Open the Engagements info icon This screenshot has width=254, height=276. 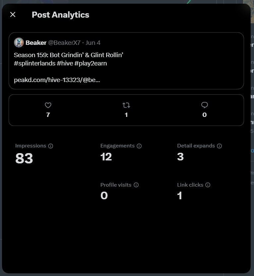click(139, 146)
